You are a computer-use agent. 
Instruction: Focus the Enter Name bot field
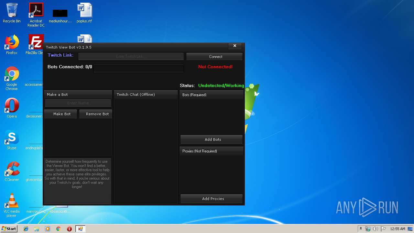click(78, 103)
